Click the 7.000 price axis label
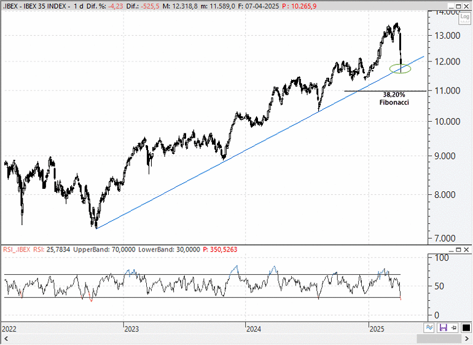The width and height of the screenshot is (473, 345). 445,238
